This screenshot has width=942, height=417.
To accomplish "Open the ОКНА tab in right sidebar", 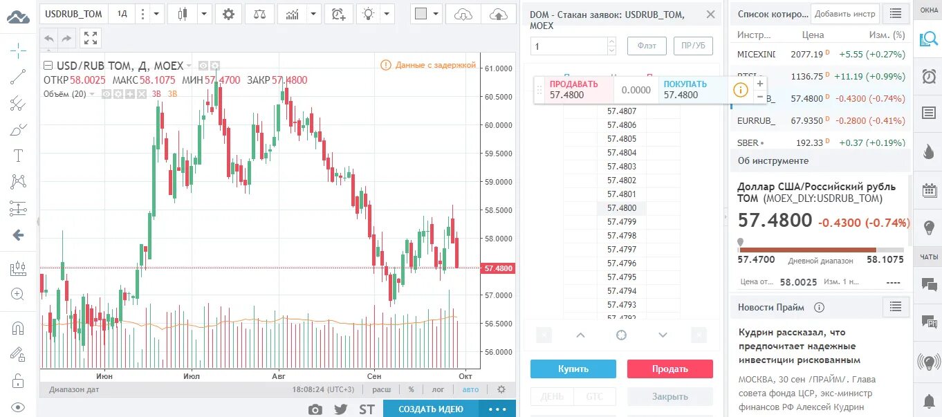I will [929, 10].
